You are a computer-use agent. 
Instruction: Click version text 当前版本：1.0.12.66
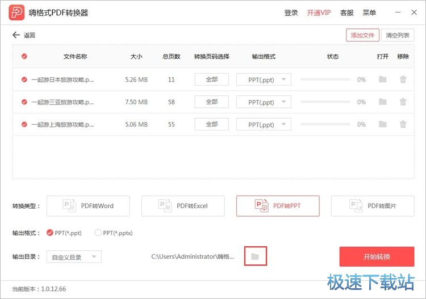point(39,289)
